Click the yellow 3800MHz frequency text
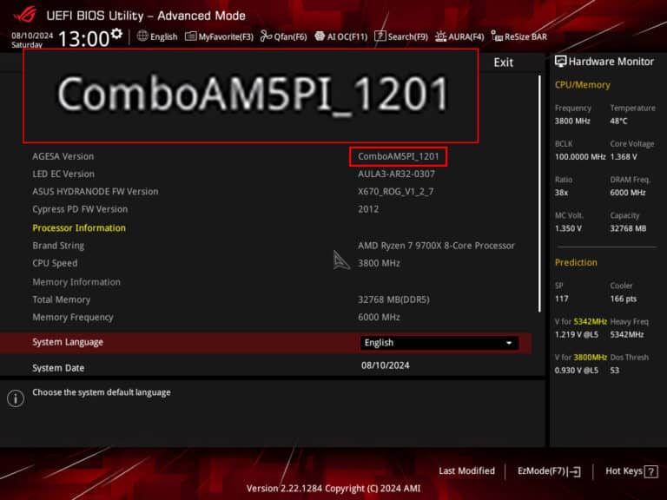 tap(590, 357)
